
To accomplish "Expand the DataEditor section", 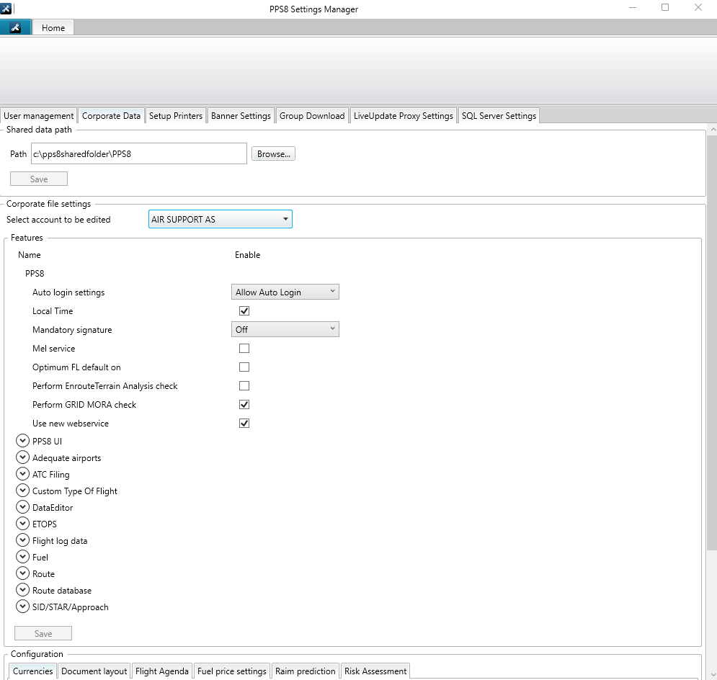I will tap(22, 507).
